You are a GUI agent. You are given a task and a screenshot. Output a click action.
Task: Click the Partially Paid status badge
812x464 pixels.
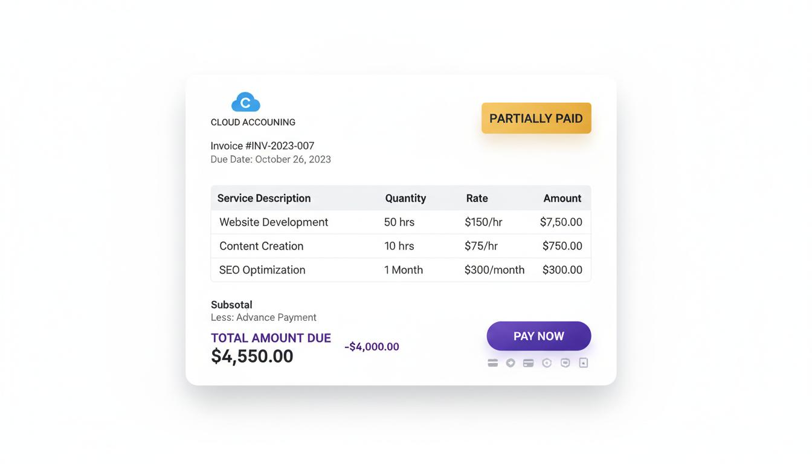pos(536,118)
